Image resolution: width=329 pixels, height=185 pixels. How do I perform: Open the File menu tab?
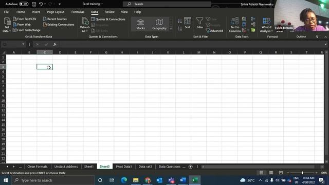[x=6, y=12]
